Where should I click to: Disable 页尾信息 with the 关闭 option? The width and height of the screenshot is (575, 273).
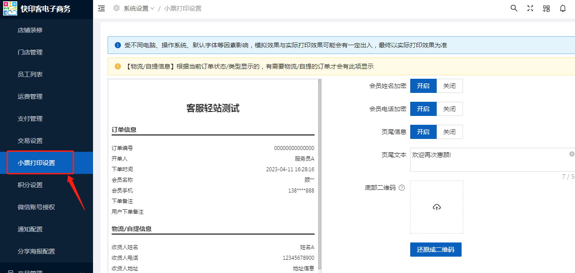click(449, 132)
